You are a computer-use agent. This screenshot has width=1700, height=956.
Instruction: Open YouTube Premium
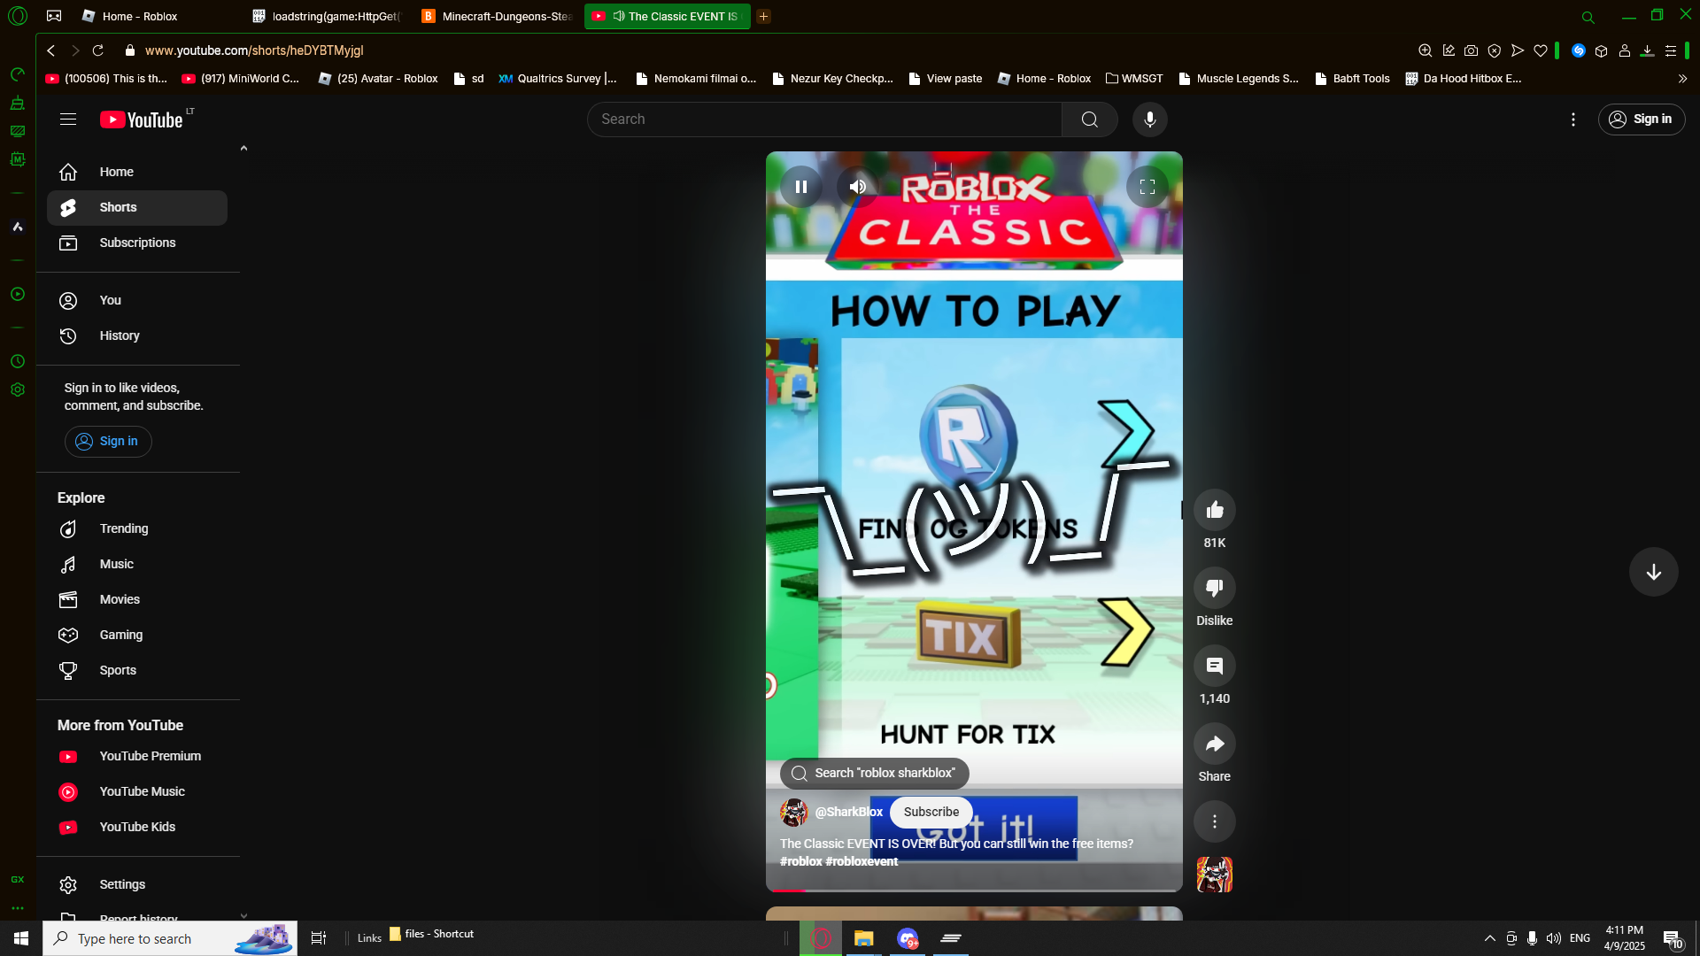137,756
